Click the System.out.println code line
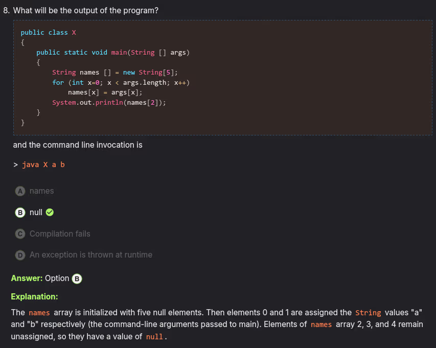 point(109,102)
